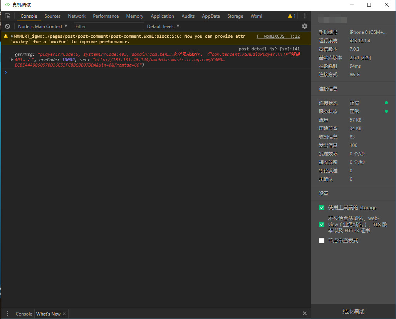Open console settings gear icon
This screenshot has height=319, width=396.
click(305, 26)
